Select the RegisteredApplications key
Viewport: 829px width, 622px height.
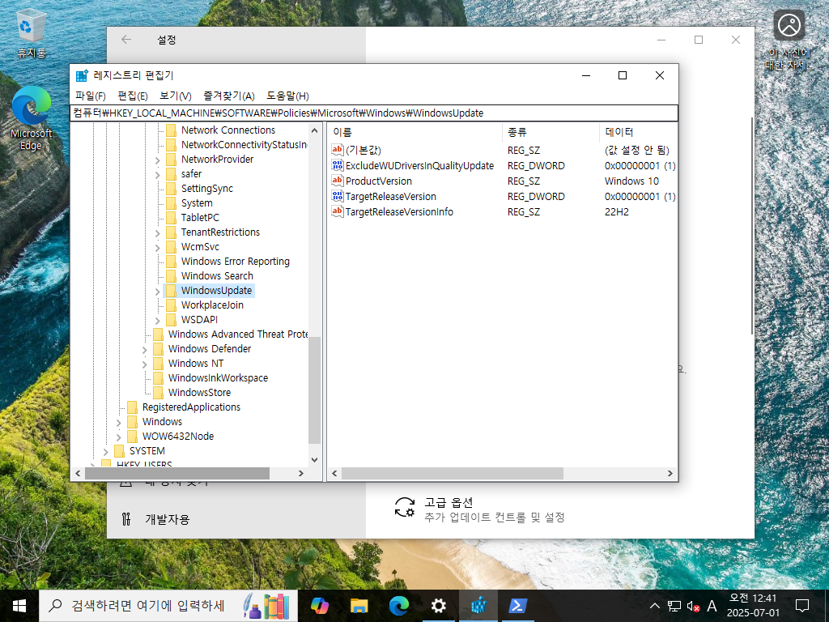click(x=191, y=407)
